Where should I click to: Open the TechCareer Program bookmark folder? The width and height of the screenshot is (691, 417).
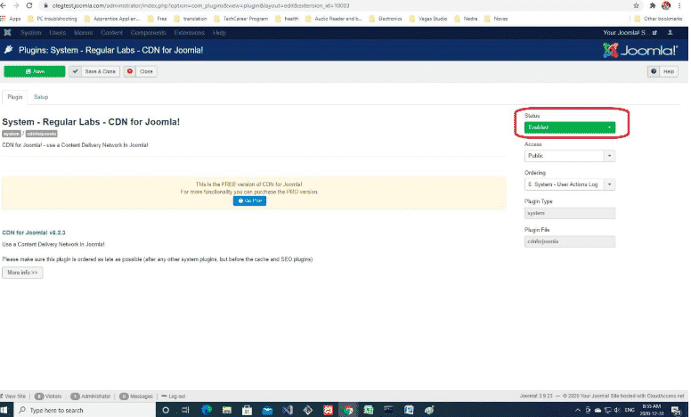pos(240,19)
